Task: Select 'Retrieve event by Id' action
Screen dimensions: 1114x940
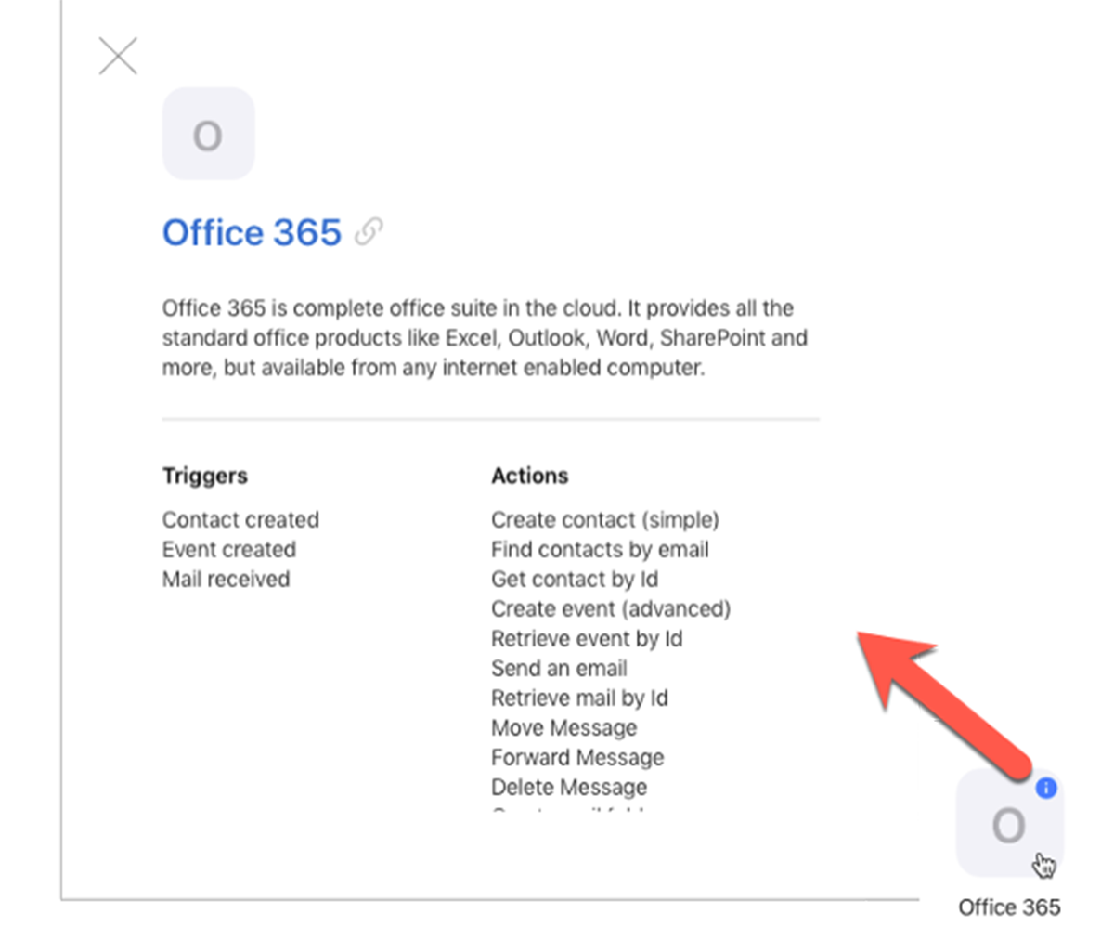Action: coord(587,638)
